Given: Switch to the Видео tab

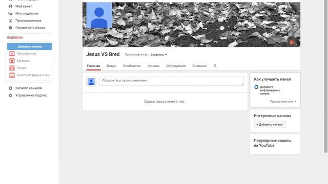Looking at the screenshot, I should tap(111, 66).
